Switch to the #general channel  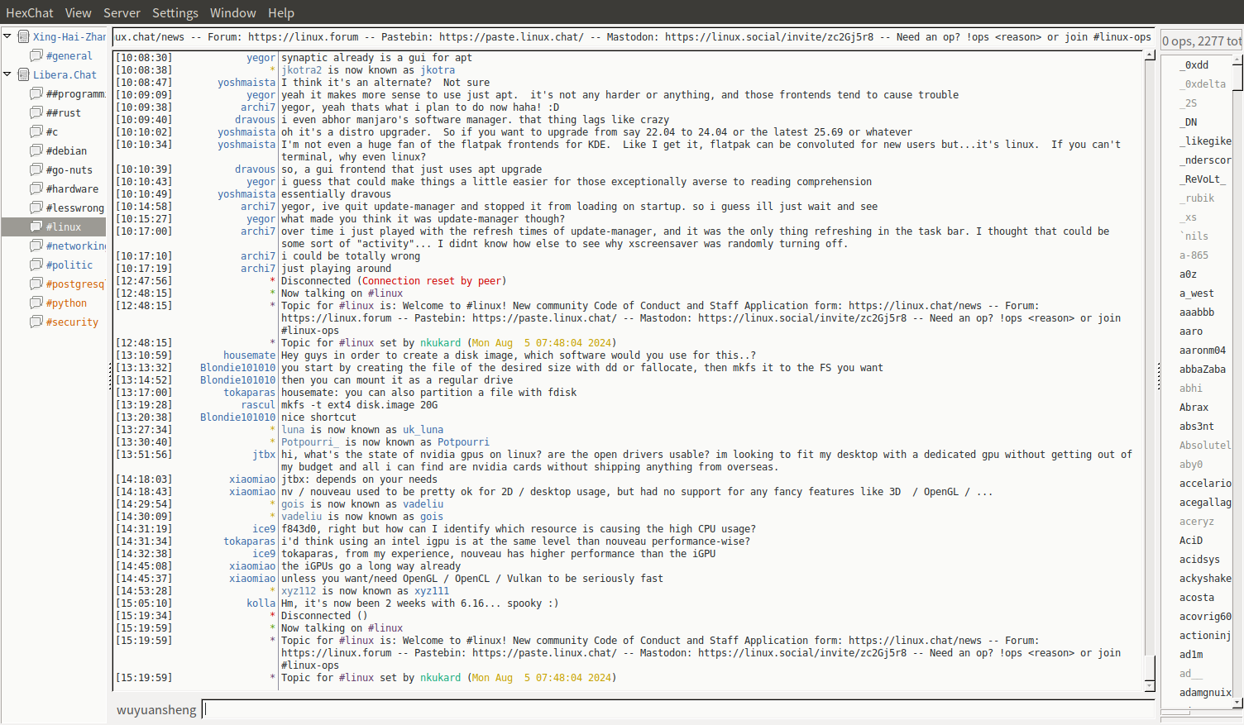[69, 55]
